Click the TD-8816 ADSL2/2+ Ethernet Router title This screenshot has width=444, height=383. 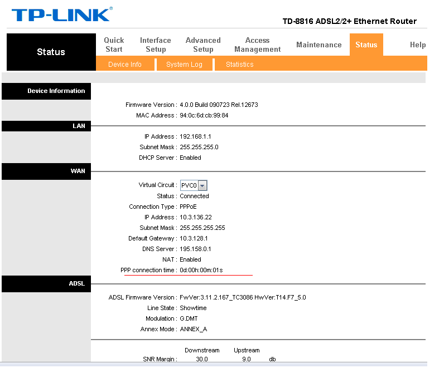point(349,21)
